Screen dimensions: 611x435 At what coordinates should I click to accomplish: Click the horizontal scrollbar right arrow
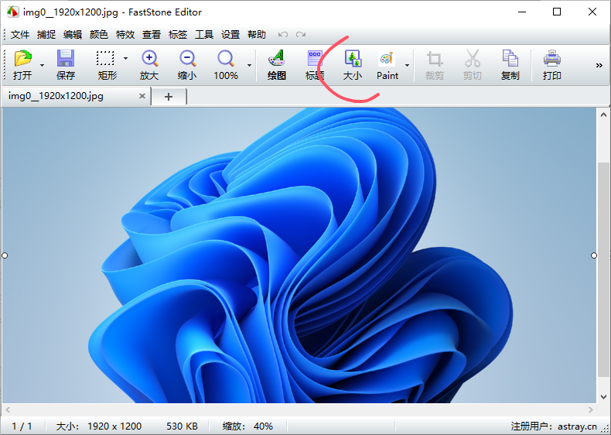point(591,410)
